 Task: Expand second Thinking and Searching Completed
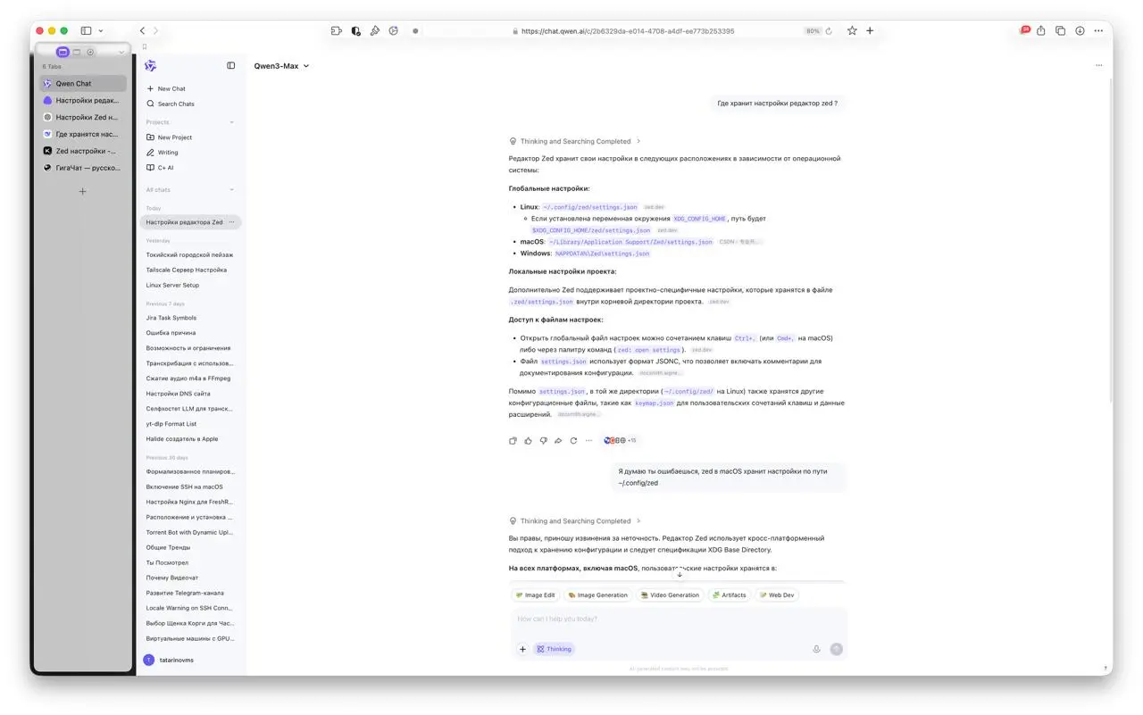pyautogui.click(x=575, y=521)
